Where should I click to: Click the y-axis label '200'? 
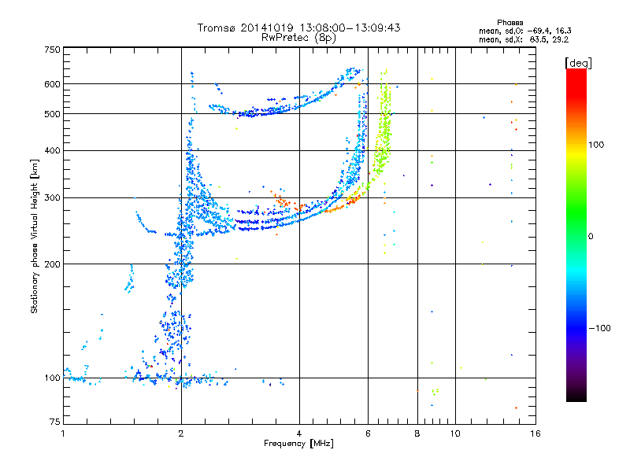point(52,264)
